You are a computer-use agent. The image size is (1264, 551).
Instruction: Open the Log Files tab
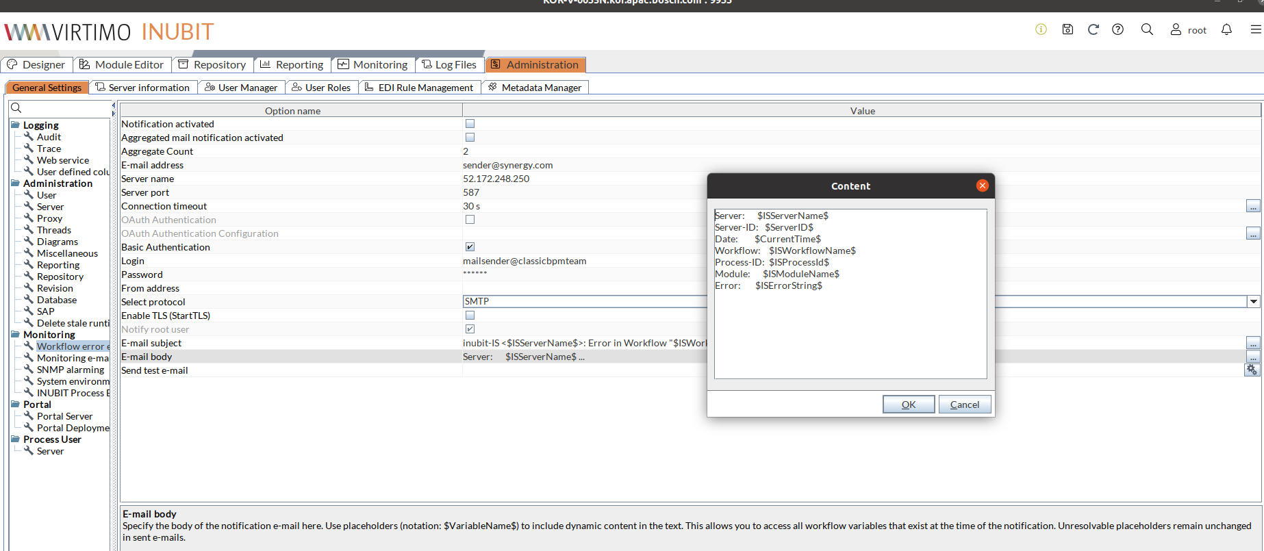[449, 64]
